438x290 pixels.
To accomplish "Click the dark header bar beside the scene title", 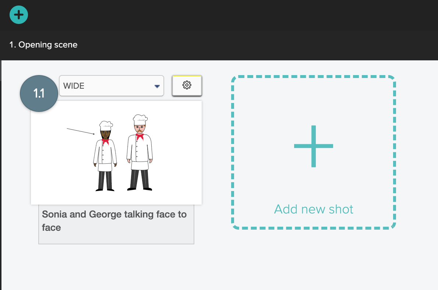I will pyautogui.click(x=258, y=45).
